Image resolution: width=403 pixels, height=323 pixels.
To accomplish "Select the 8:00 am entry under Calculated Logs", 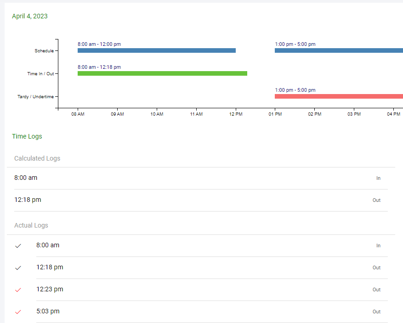I will pyautogui.click(x=26, y=178).
